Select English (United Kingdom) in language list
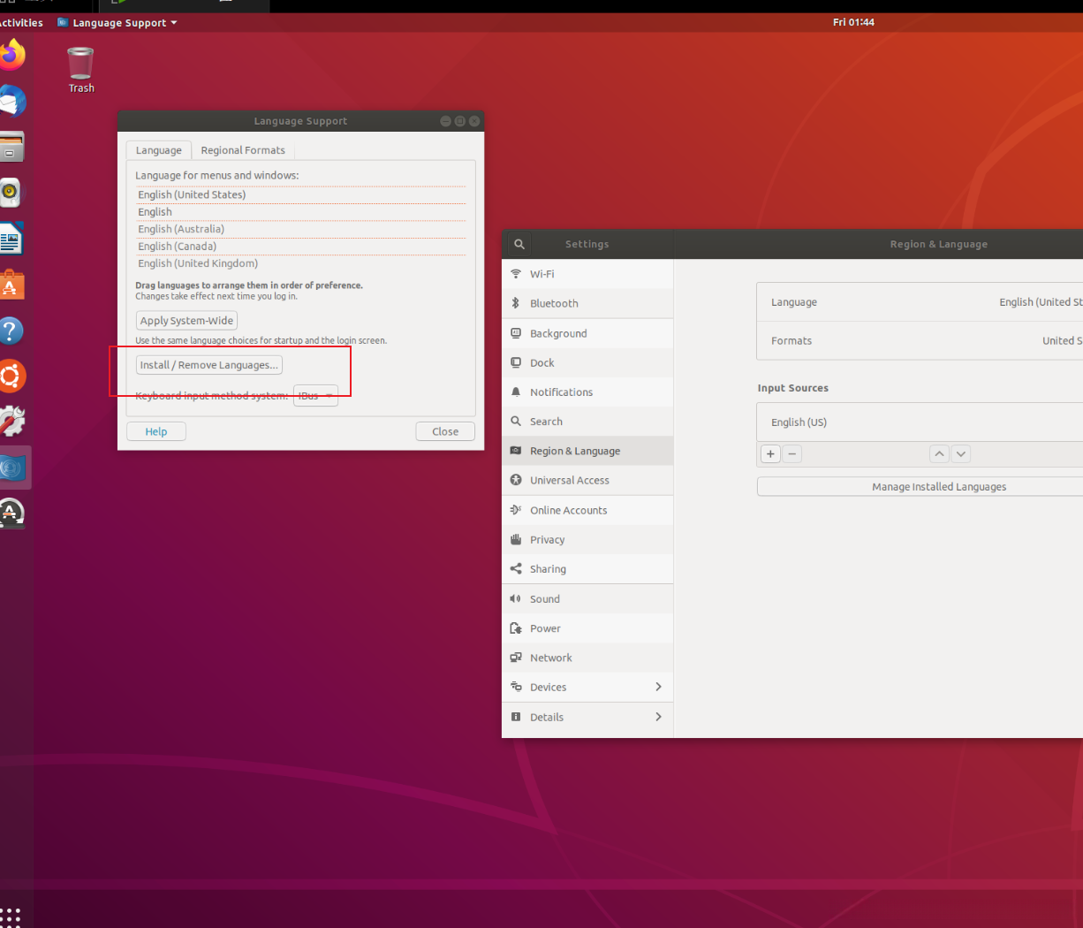 tap(300, 263)
